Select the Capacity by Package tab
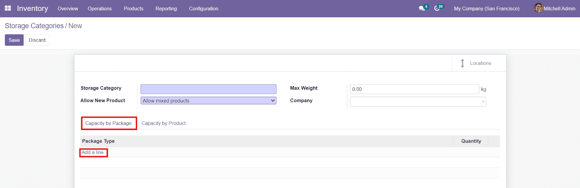The height and width of the screenshot is (188, 580). coord(109,123)
